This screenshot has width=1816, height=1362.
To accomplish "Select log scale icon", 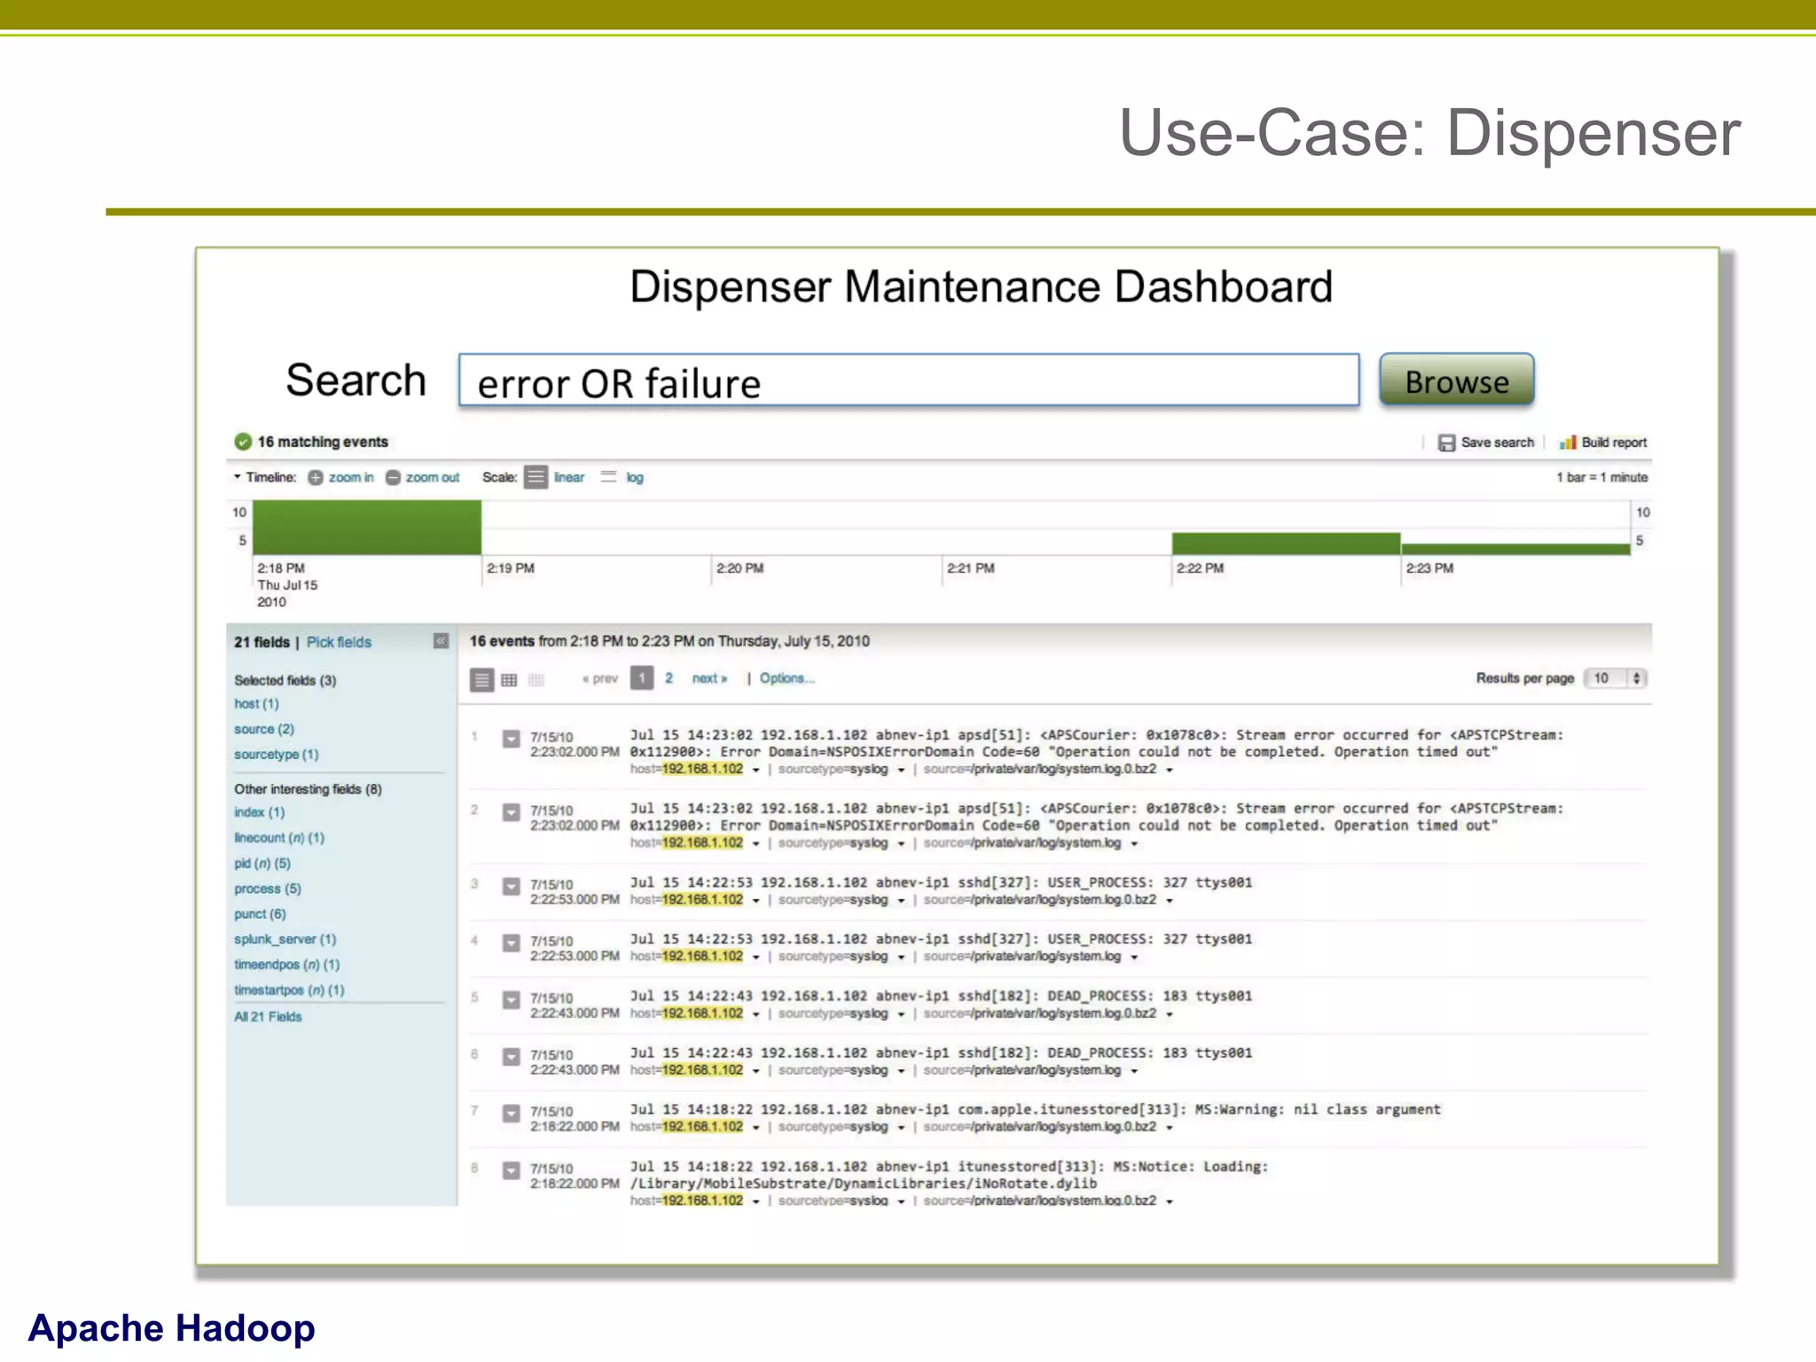I will coord(608,477).
